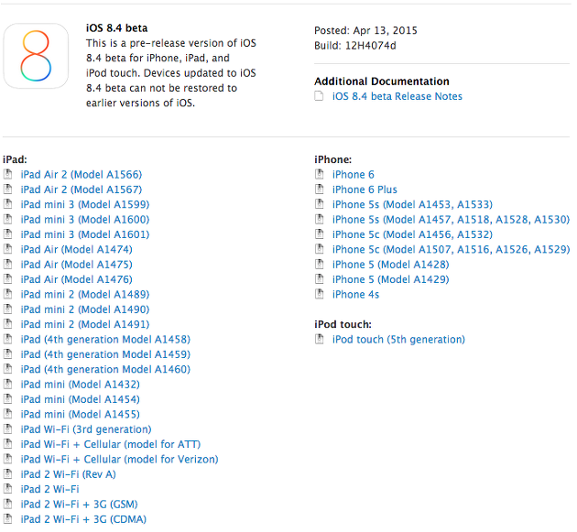Click file icon beside iPad Wi-Fi 3rd generation
577x532 pixels.
click(x=7, y=429)
